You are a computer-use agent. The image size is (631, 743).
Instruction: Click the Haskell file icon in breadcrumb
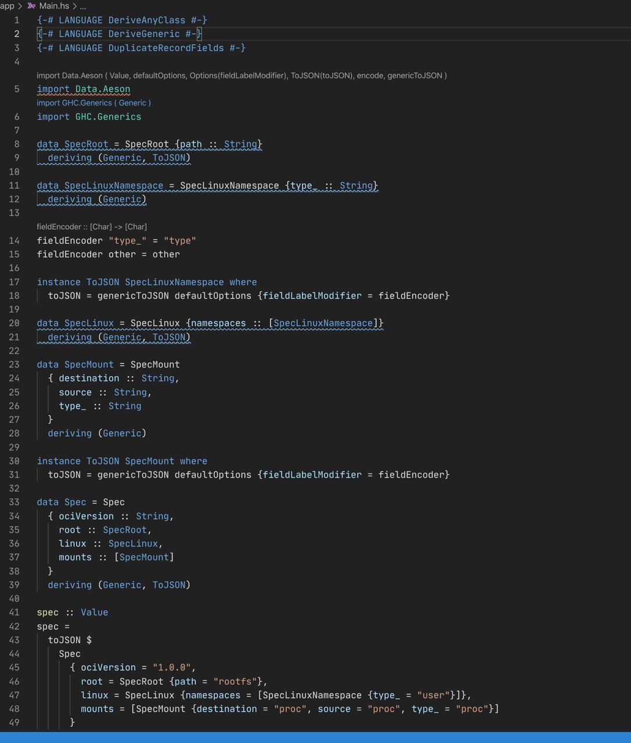point(31,6)
